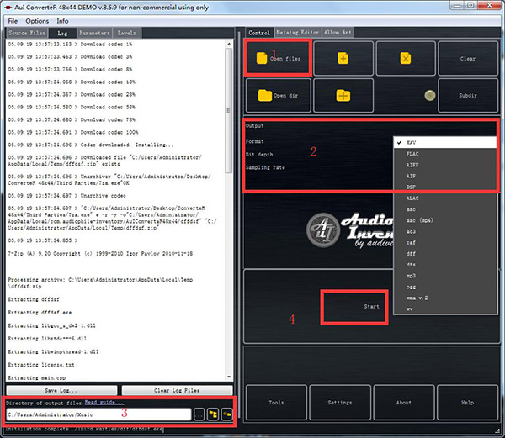505x438 pixels.
Task: Click the AuI round logo image
Action: (322, 230)
